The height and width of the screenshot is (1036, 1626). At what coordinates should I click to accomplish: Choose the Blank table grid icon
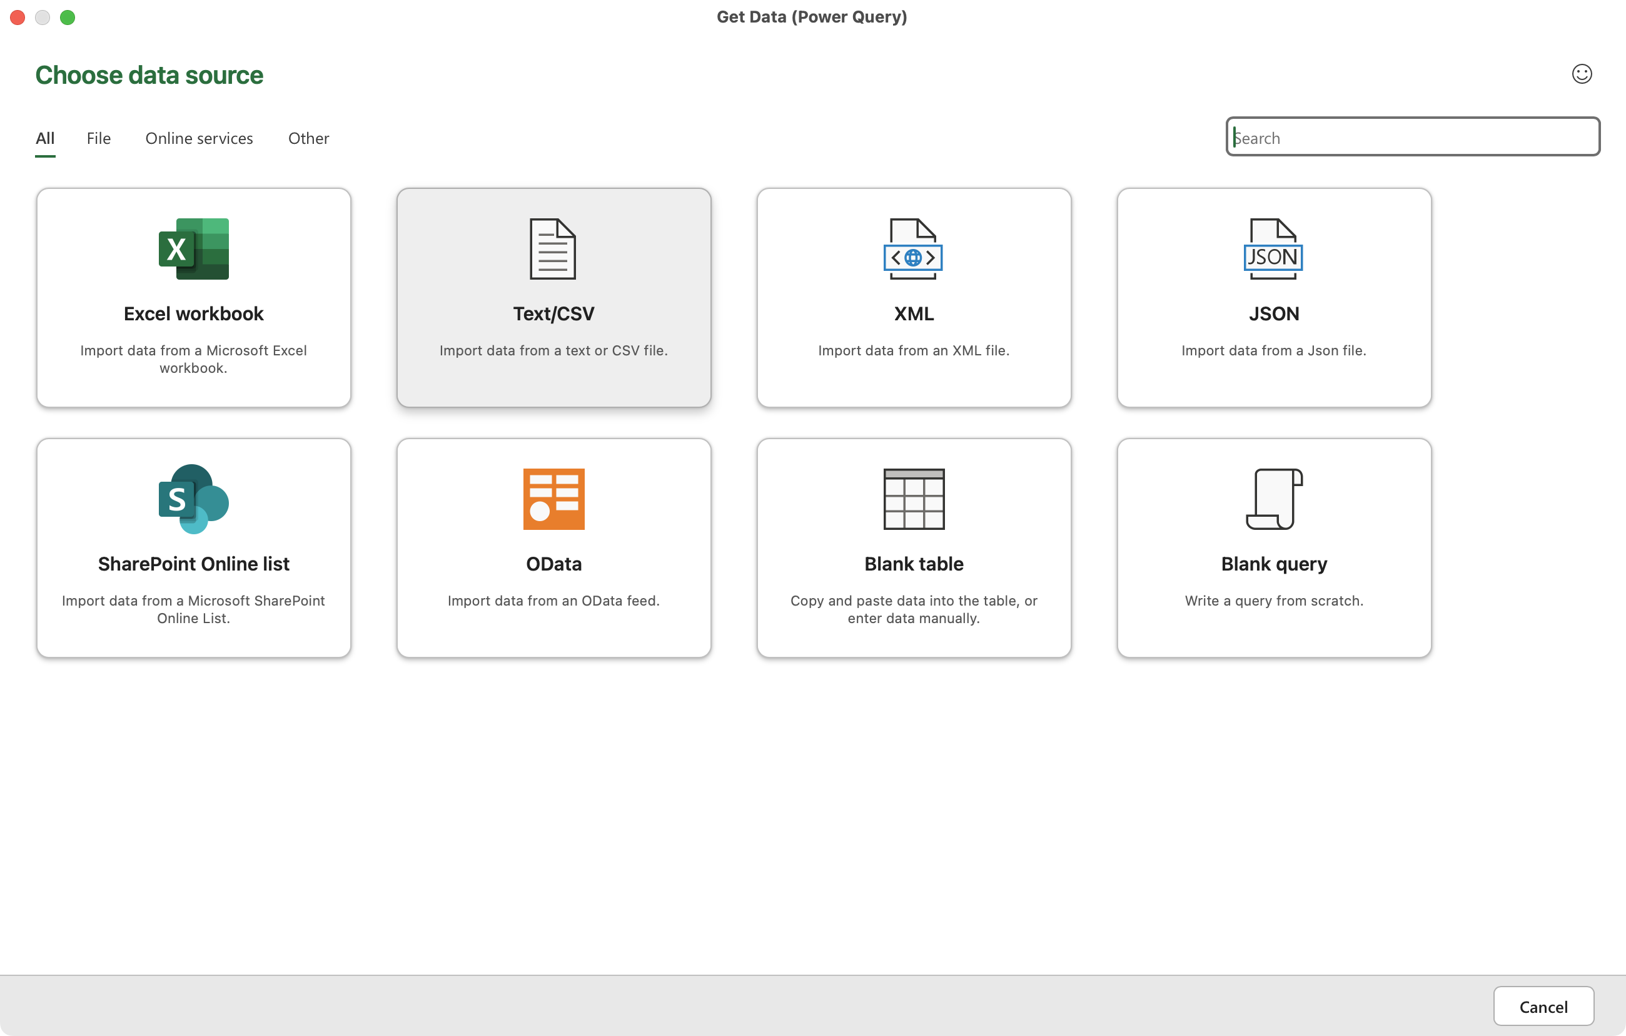tap(913, 499)
